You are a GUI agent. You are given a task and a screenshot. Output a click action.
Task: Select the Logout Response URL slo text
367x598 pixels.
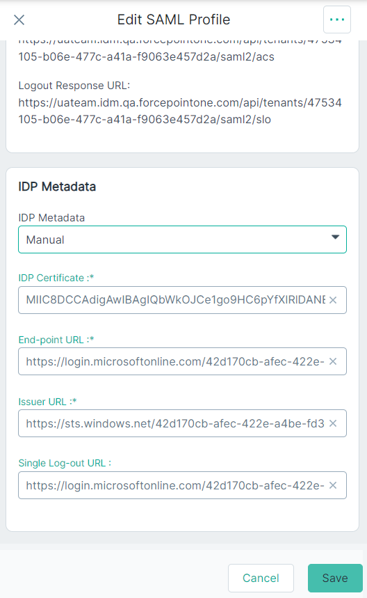(180, 111)
